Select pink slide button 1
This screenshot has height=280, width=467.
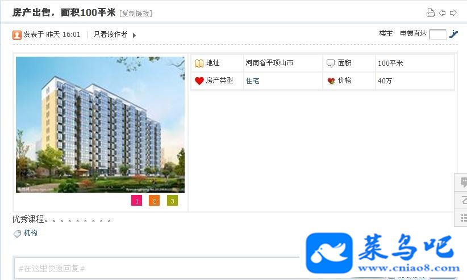click(x=137, y=201)
